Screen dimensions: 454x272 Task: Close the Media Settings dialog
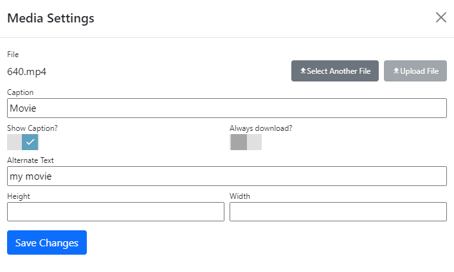coord(441,17)
